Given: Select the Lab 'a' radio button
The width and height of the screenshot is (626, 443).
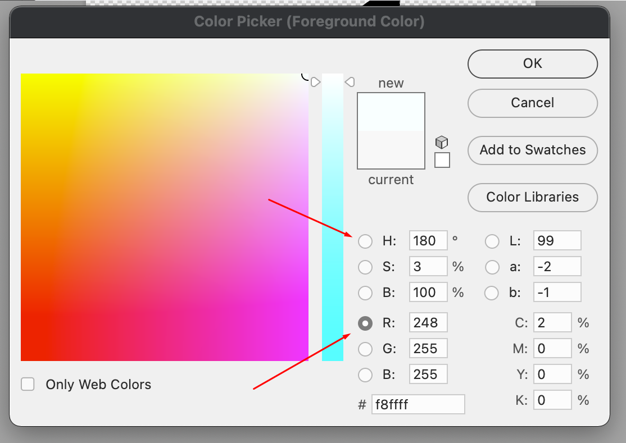Looking at the screenshot, I should click(492, 267).
